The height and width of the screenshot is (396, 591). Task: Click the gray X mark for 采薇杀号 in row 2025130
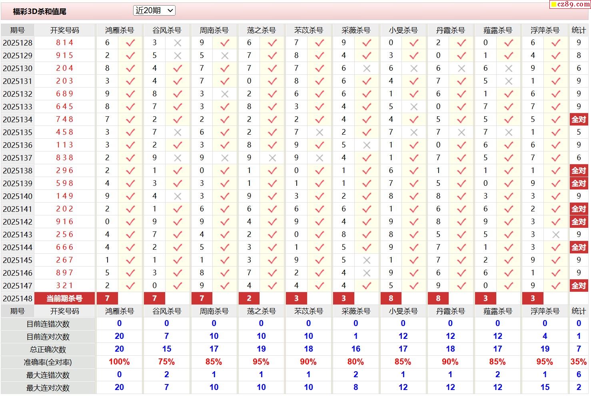(367, 68)
